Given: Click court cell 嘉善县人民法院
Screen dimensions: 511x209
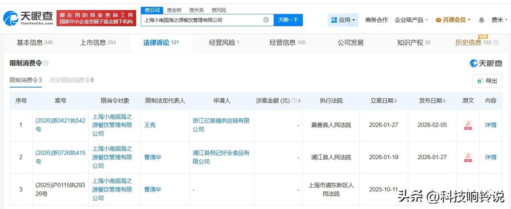Looking at the screenshot, I should [x=331, y=125].
